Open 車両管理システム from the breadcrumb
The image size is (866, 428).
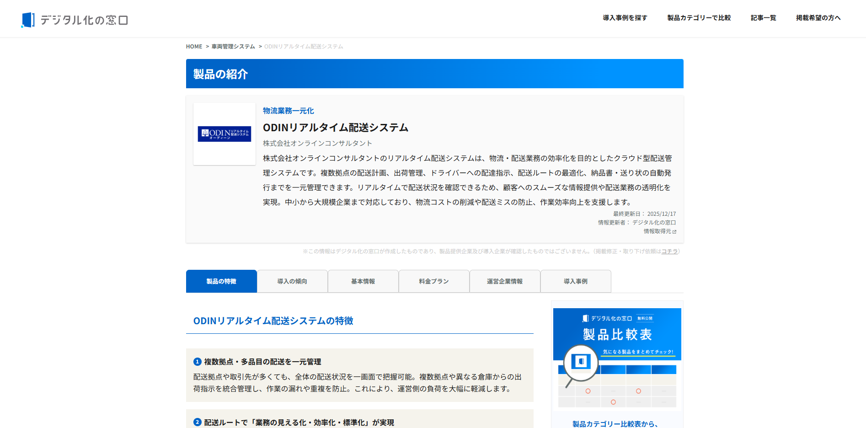coord(232,46)
